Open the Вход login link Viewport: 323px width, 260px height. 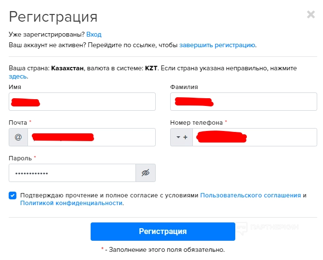[x=94, y=34]
